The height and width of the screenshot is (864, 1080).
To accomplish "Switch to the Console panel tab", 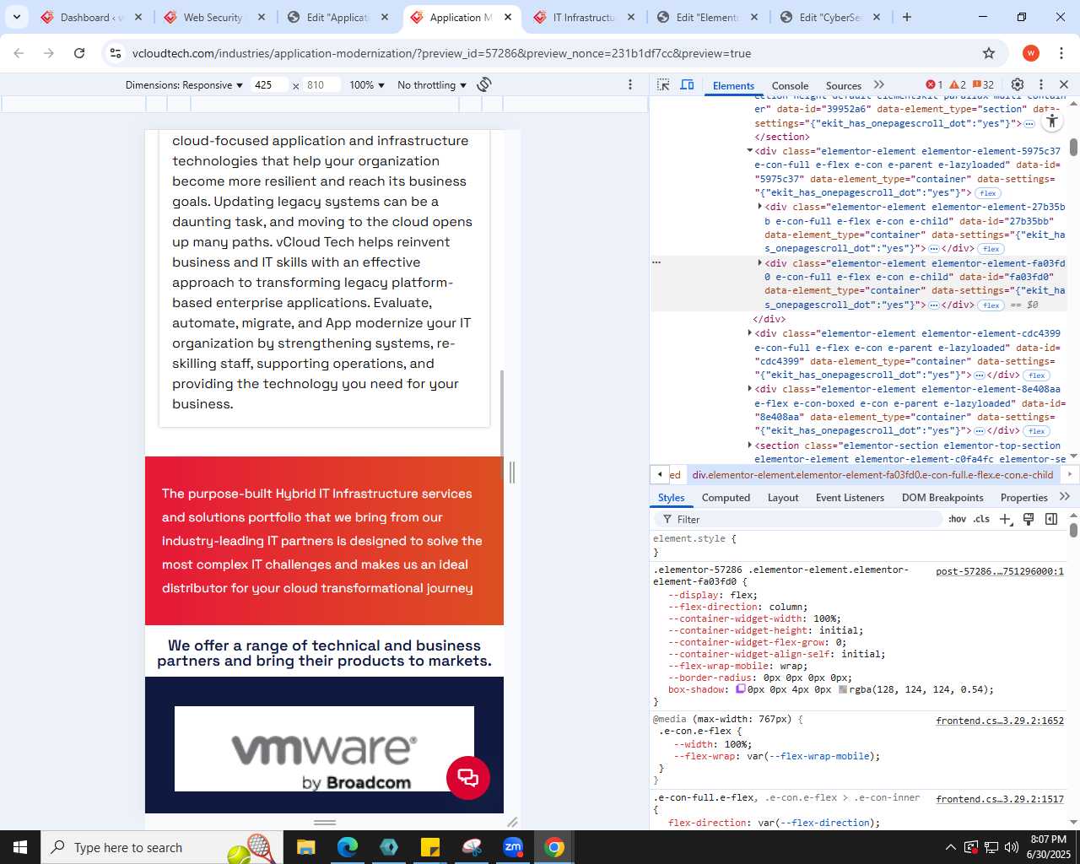I will [790, 85].
